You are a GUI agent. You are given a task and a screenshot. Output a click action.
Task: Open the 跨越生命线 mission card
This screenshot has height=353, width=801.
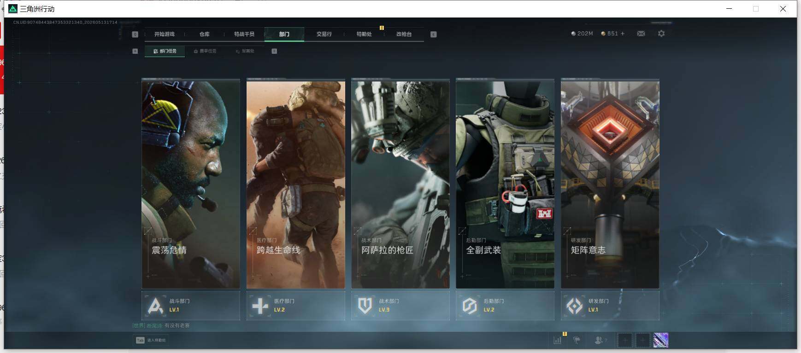[x=296, y=184]
